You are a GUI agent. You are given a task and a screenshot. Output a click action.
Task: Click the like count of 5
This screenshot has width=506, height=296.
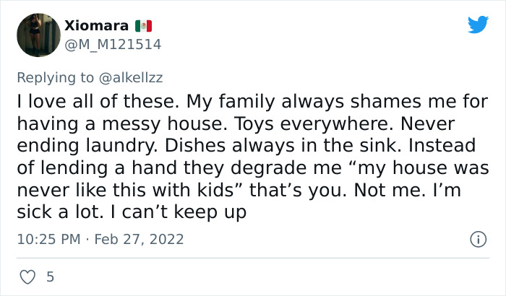pyautogui.click(x=49, y=277)
